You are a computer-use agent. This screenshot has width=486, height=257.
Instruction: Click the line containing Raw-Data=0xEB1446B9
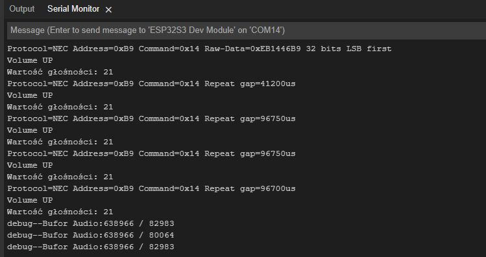(199, 49)
